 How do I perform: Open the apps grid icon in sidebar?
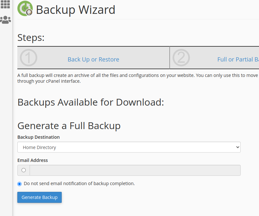click(5, 4)
